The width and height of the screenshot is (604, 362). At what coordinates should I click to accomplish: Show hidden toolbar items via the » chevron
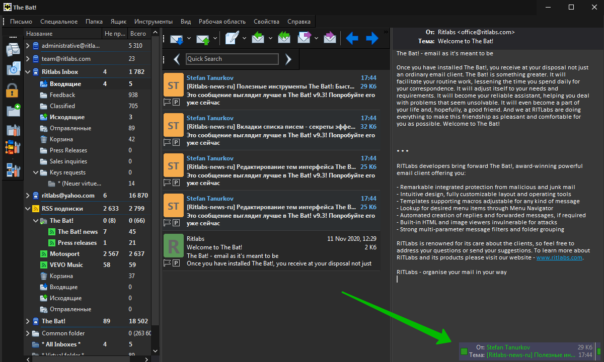coord(386,32)
